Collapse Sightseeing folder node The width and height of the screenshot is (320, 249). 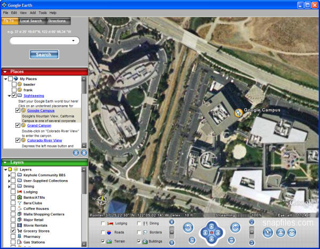[9, 96]
